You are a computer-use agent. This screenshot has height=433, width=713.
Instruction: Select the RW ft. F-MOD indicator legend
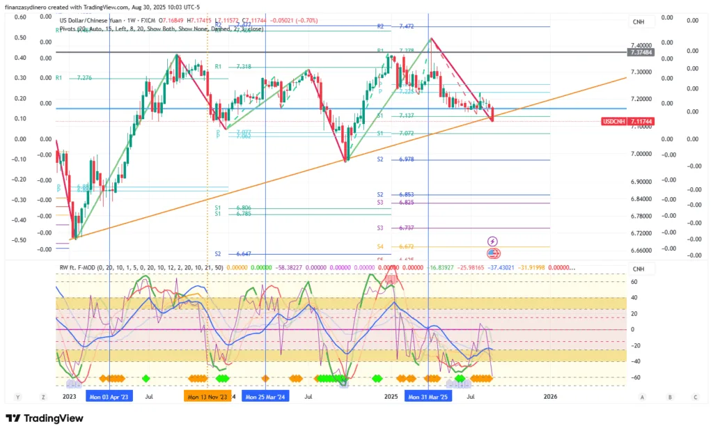(141, 267)
